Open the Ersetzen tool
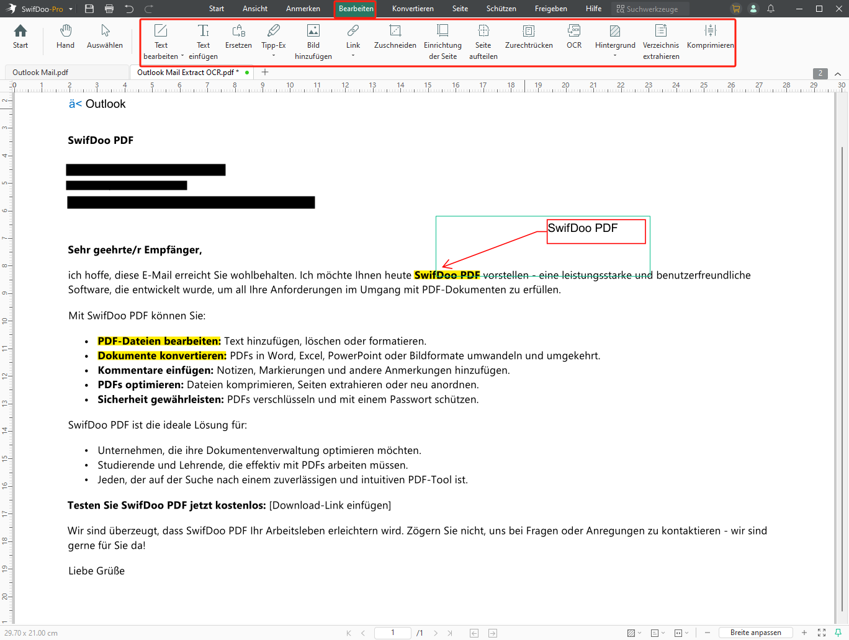The image size is (849, 640). [x=238, y=37]
